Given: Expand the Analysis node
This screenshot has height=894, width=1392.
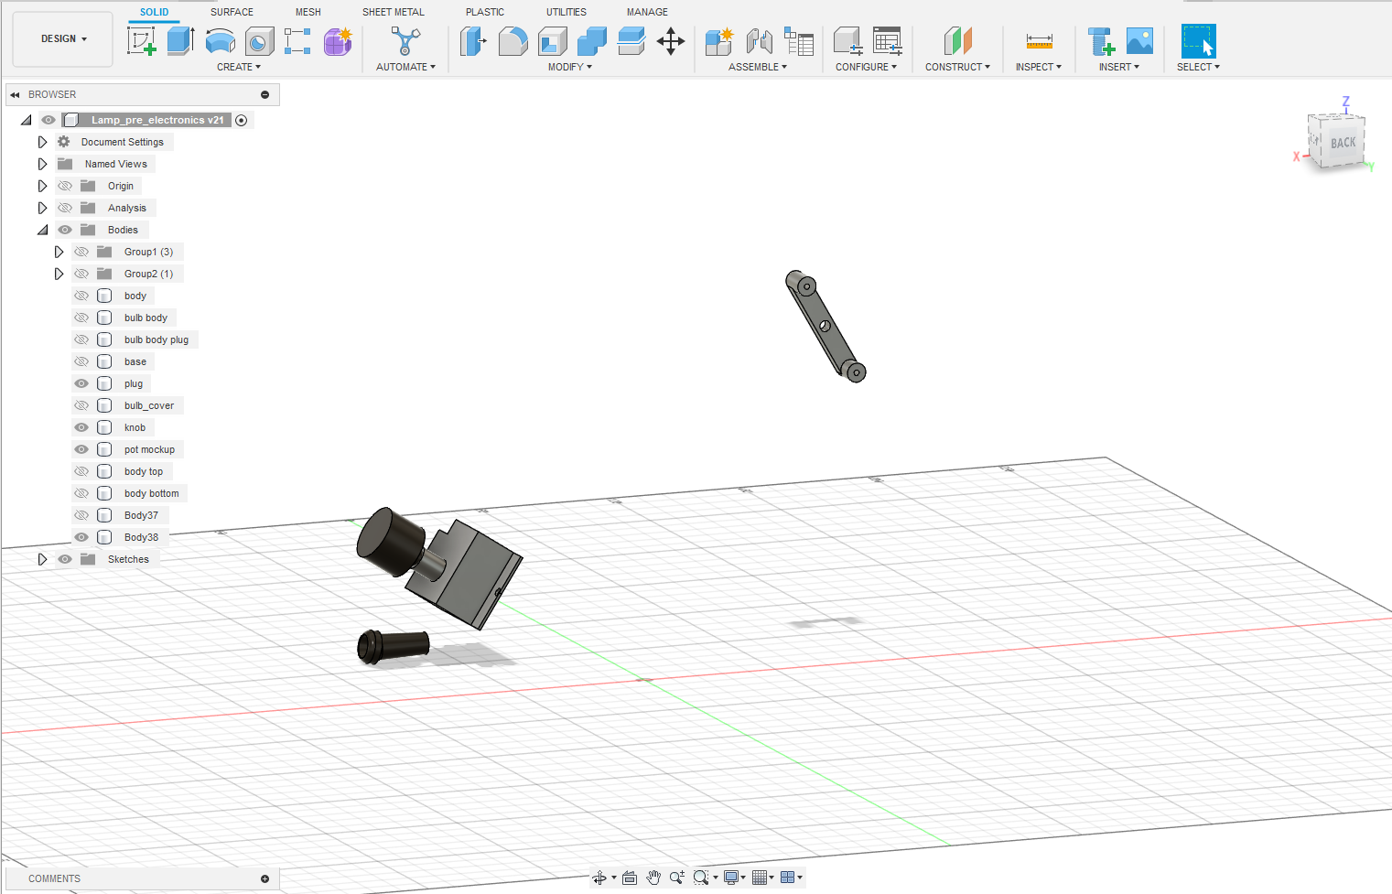Looking at the screenshot, I should tap(42, 208).
